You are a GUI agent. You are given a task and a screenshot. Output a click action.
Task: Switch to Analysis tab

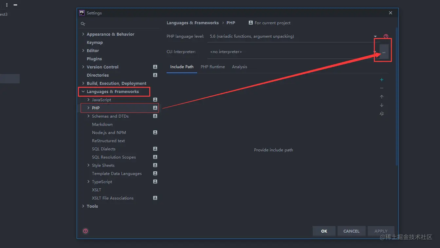[240, 67]
